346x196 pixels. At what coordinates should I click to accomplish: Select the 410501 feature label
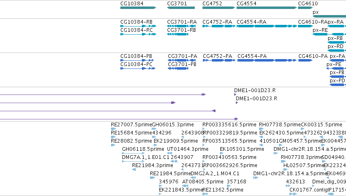(x=269, y=141)
